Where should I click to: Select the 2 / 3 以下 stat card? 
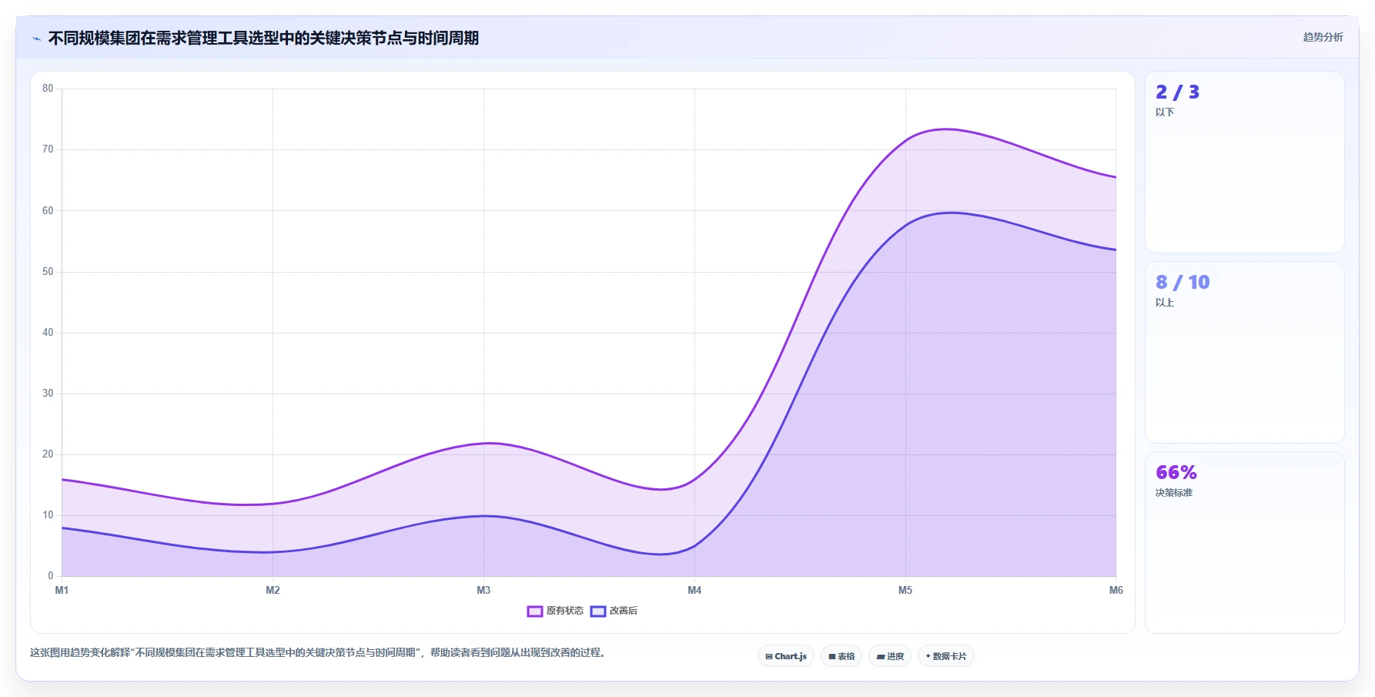tap(1245, 163)
